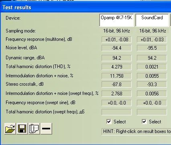Click Opamp dynamic range value 94.2

(x=116, y=58)
